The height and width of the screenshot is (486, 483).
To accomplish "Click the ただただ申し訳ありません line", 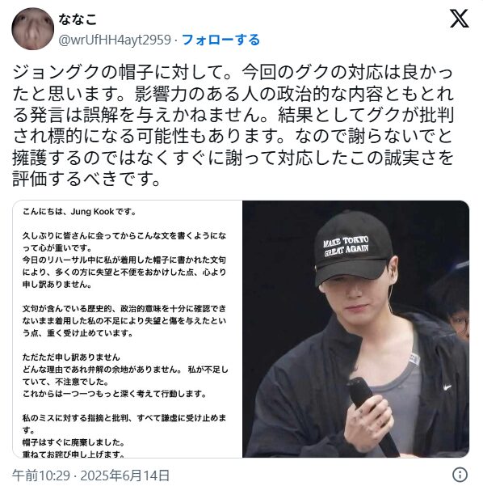I will (71, 357).
